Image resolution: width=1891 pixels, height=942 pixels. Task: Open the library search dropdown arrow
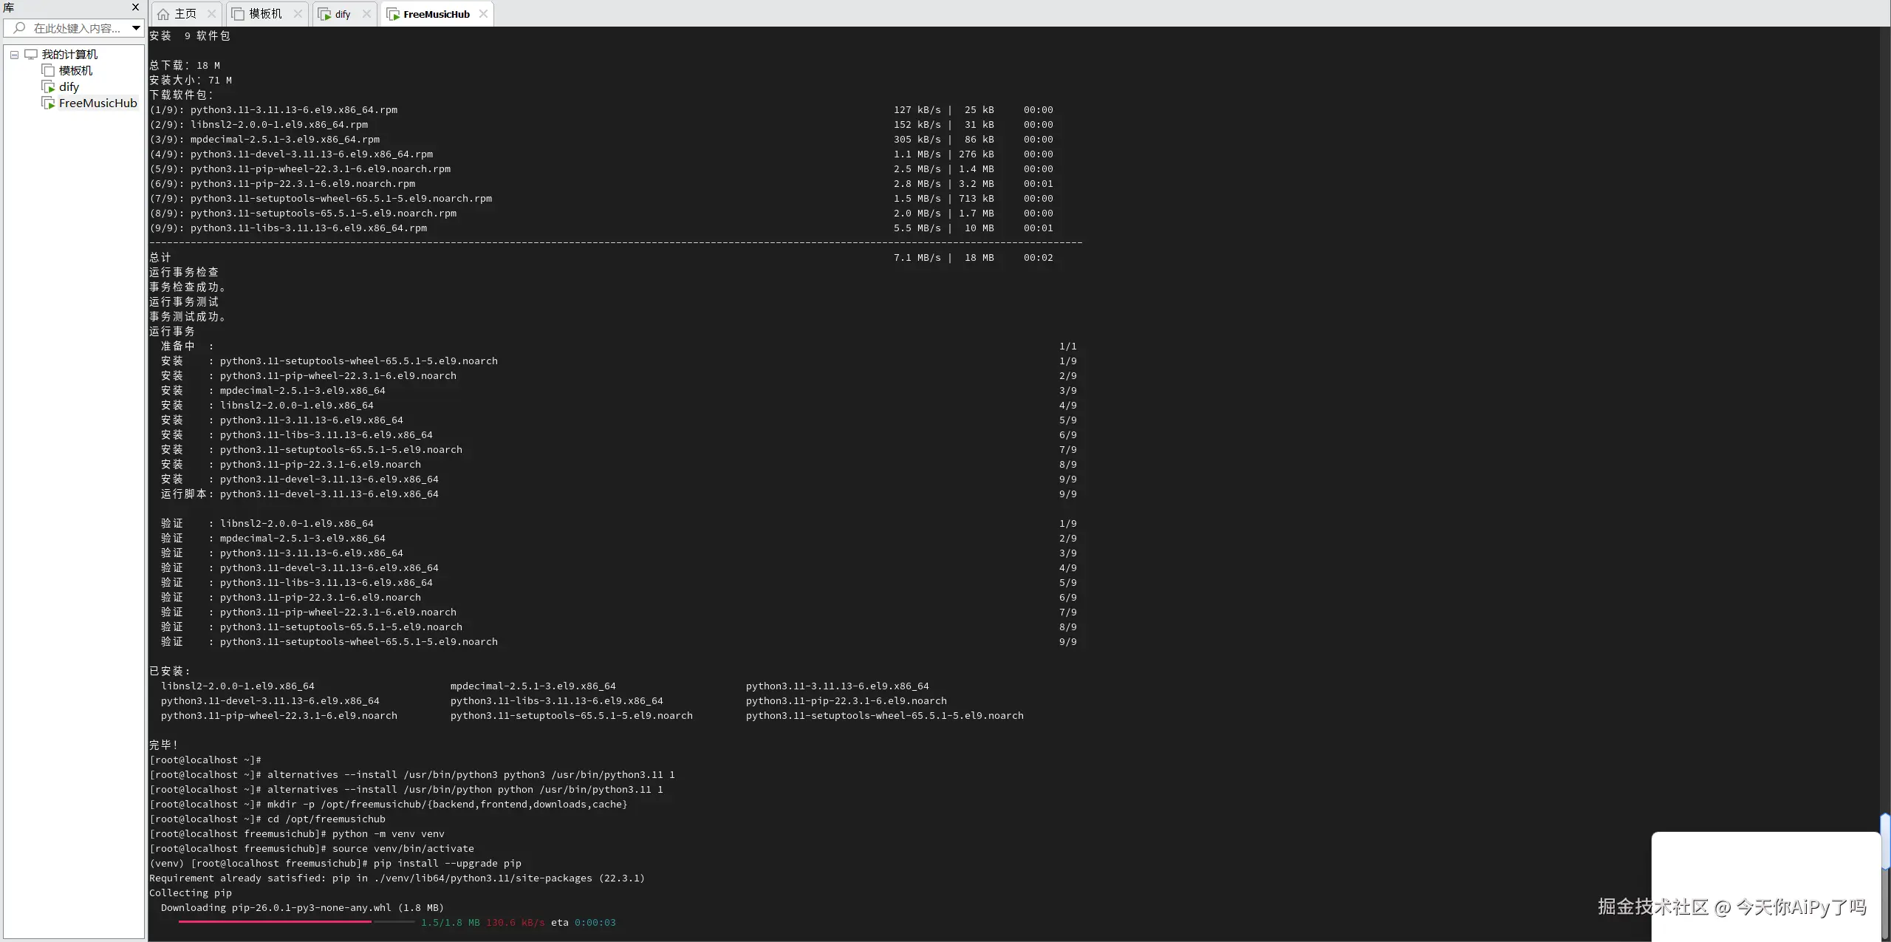(x=136, y=28)
